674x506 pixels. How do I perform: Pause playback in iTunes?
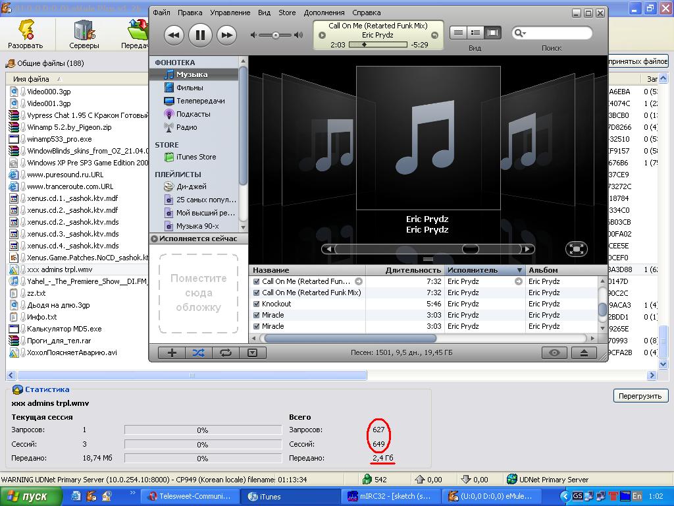point(200,35)
